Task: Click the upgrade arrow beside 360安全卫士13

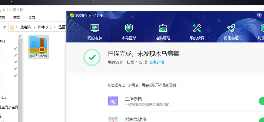Action: click(x=102, y=15)
